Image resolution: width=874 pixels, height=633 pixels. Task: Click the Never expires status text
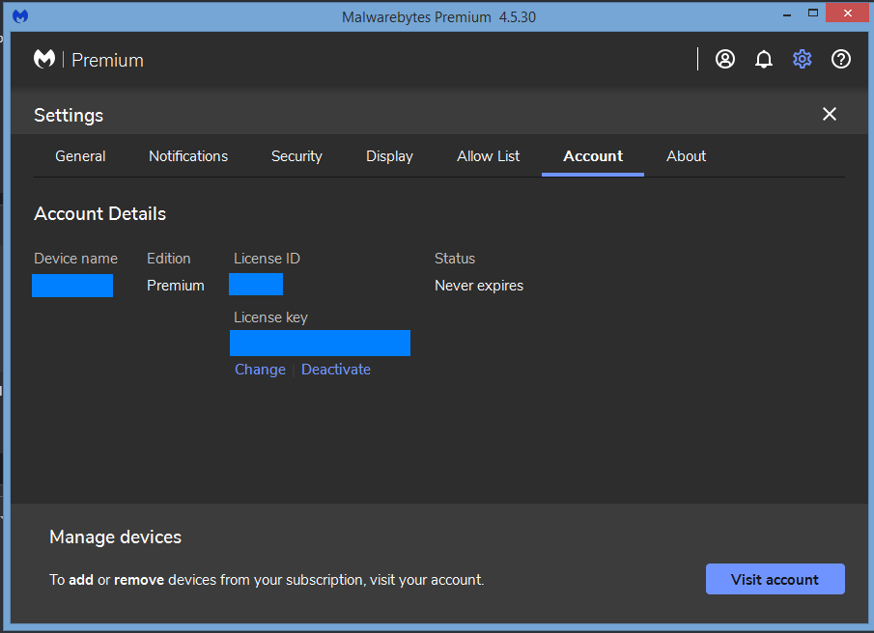479,286
